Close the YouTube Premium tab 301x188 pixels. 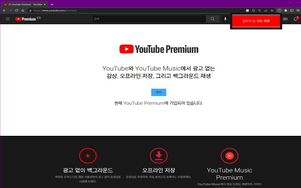point(45,4)
